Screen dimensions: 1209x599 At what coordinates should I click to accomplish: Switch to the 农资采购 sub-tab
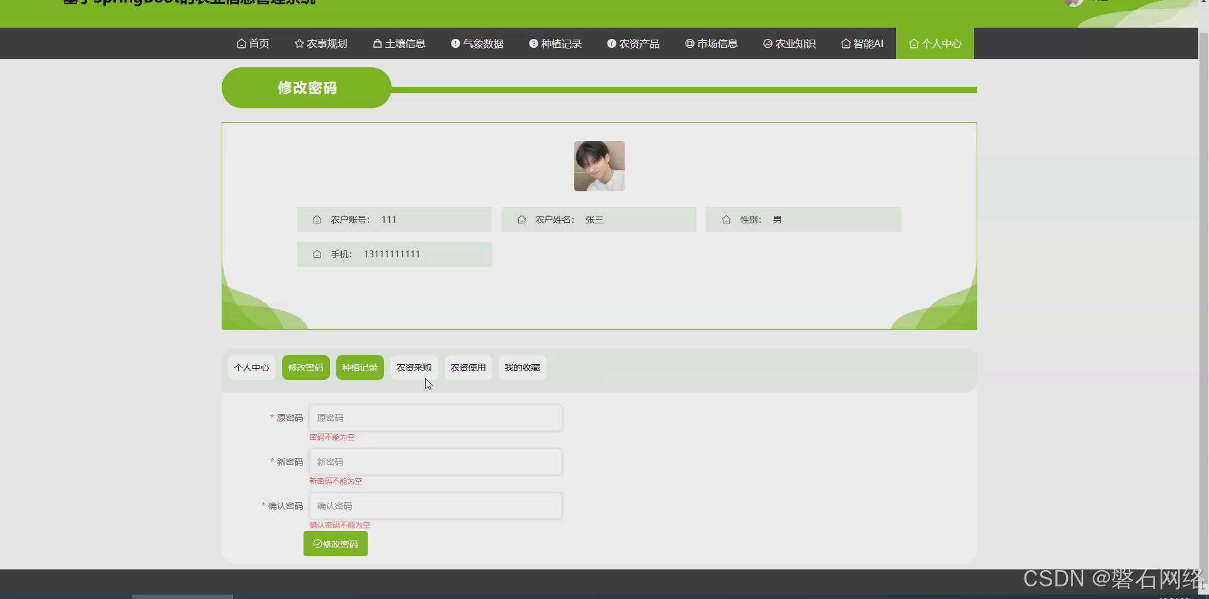pos(414,367)
